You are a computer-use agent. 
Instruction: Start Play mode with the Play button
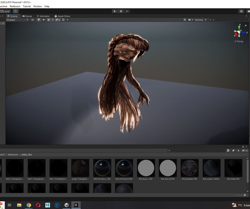pyautogui.click(x=115, y=11)
